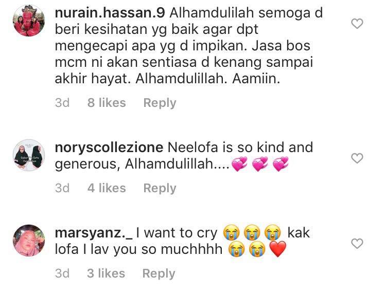Select the 3d timestamp under marsyanz._'s comment
This screenshot has width=386, height=295.
62,273
